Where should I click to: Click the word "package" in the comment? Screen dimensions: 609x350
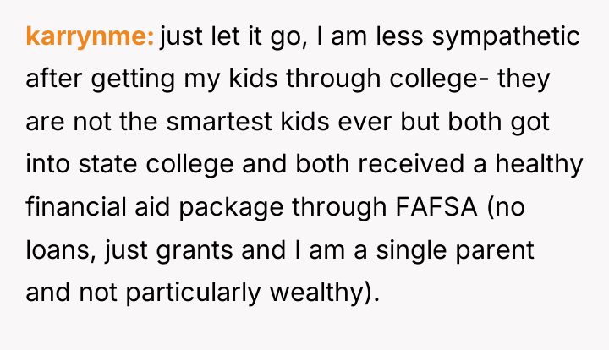coord(231,208)
